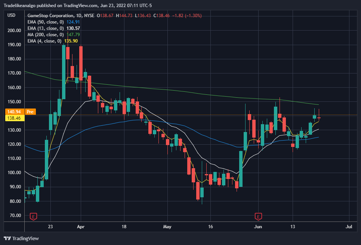This screenshot has height=245, width=361.
Task: Click the orange Pre tag
Action: click(30, 112)
